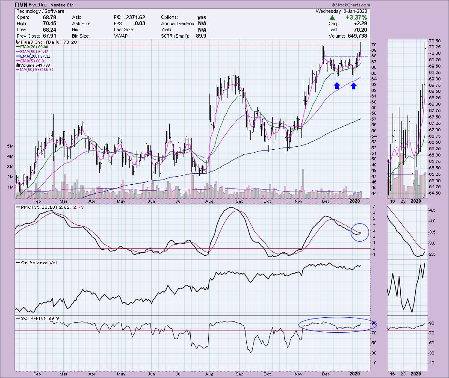Click the PMO(35,20,10) panel label
449x378 pixels.
[x=37, y=208]
